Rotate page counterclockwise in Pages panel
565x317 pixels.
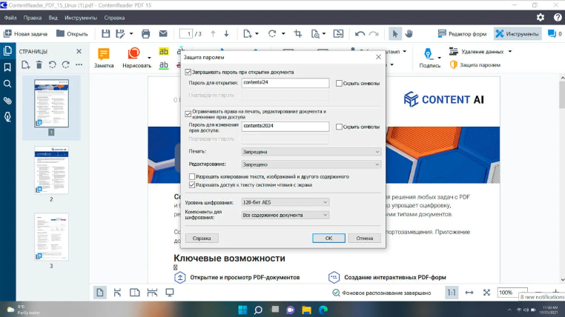52,64
